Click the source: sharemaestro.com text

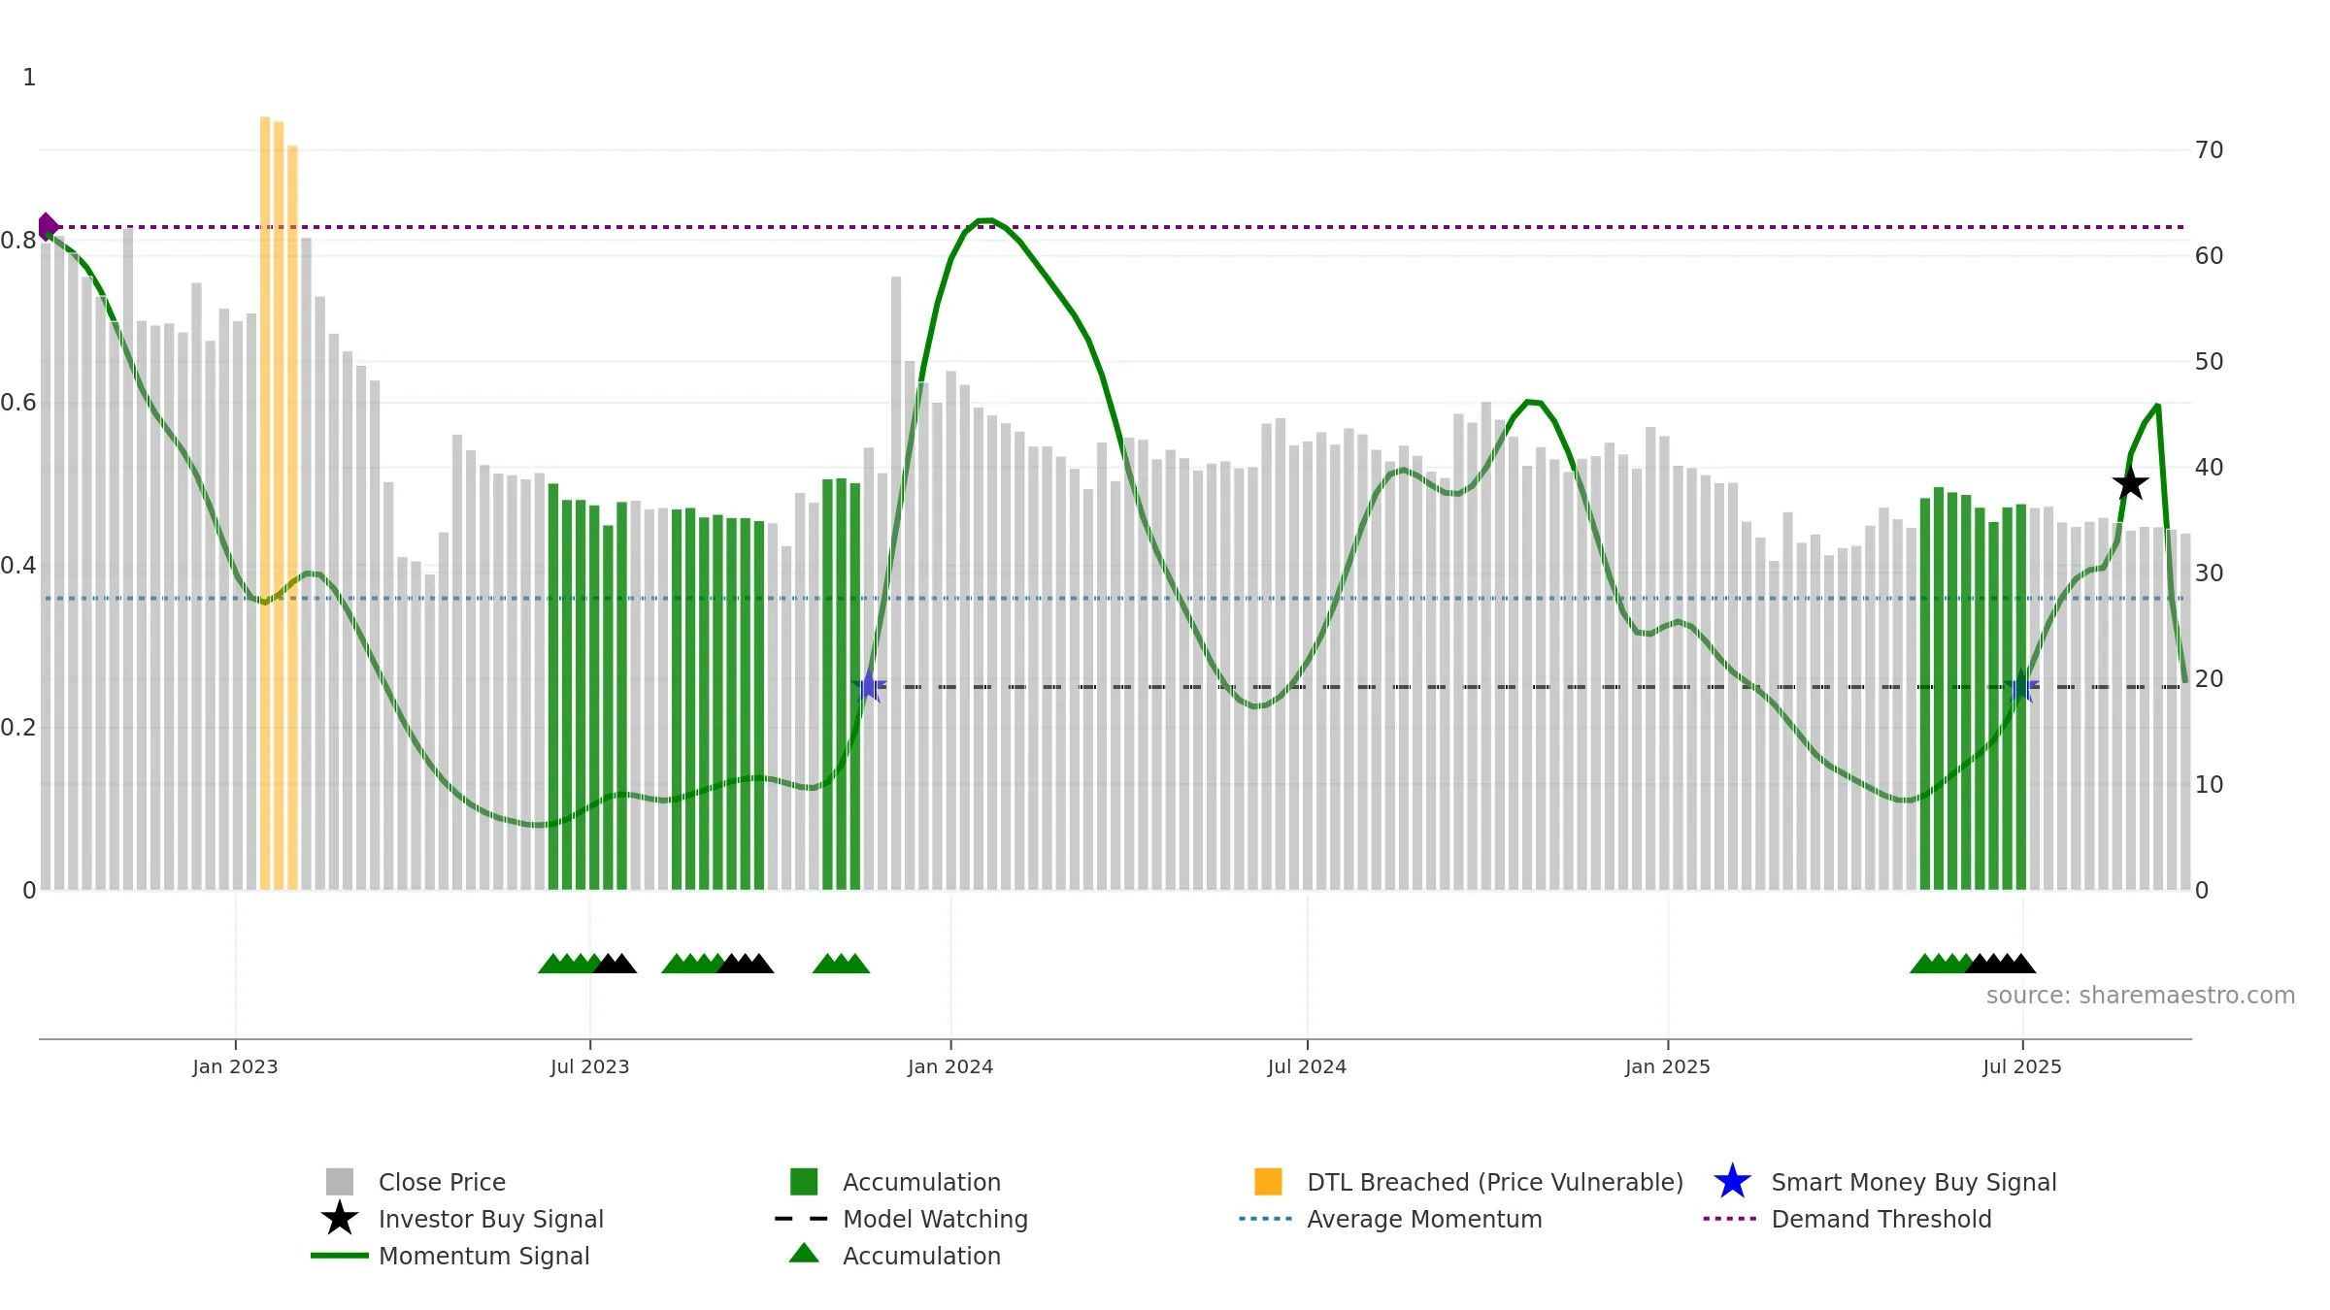coord(2141,996)
